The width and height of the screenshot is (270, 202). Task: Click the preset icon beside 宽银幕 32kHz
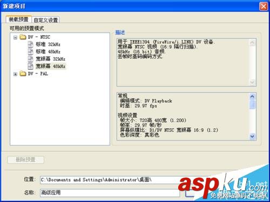click(x=31, y=59)
